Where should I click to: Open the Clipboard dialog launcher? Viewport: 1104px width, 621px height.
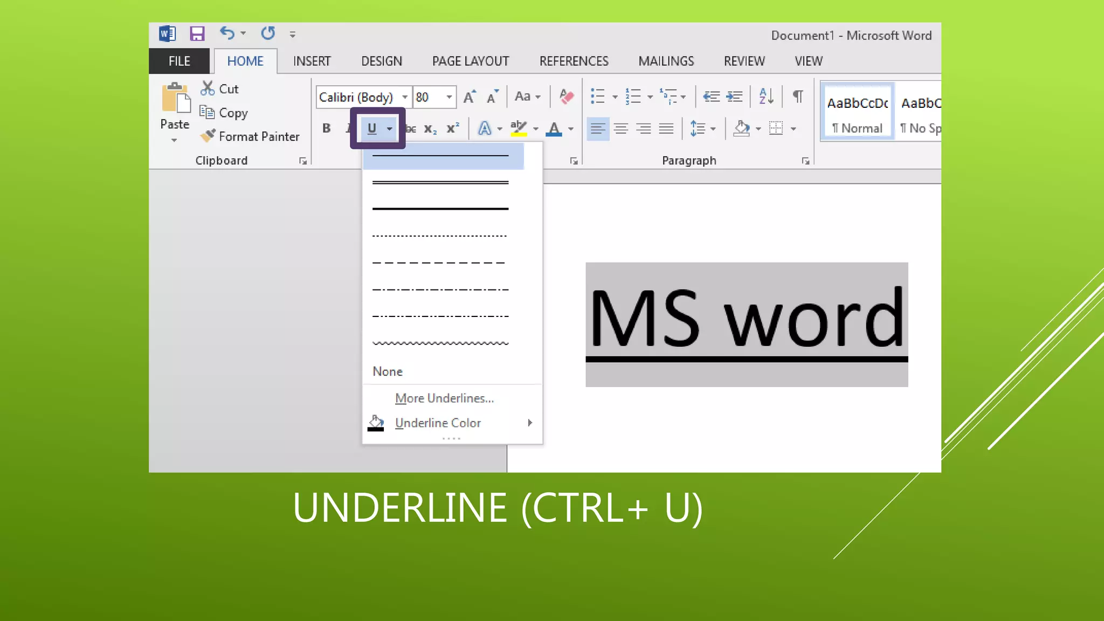coord(303,161)
